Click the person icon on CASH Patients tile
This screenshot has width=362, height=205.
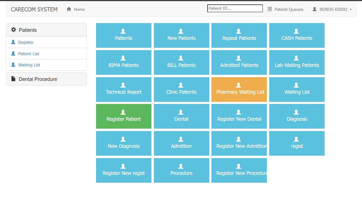coord(296,31)
